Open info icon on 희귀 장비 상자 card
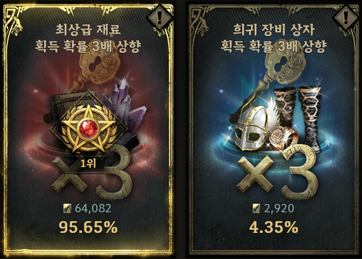Image resolution: width=362 pixels, height=259 pixels. pos(346,17)
